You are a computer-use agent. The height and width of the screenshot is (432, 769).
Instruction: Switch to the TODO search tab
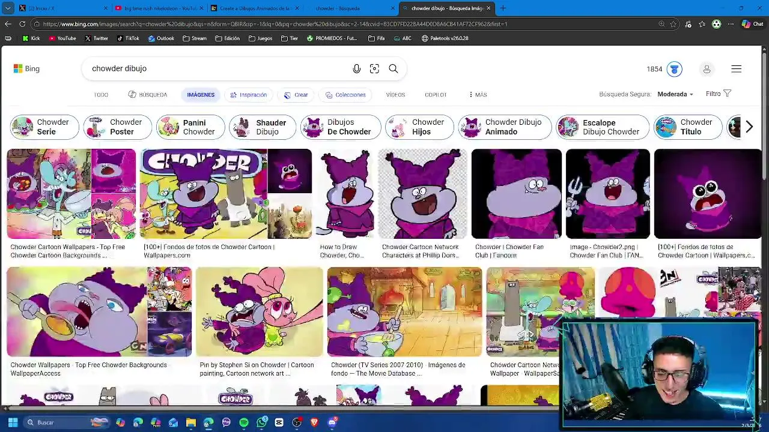[101, 95]
